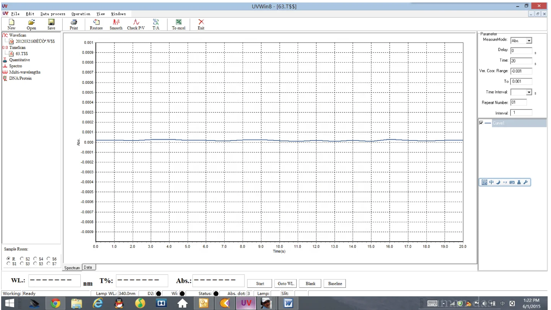Click inside the WL input field
The height and width of the screenshot is (310, 551).
54,281
